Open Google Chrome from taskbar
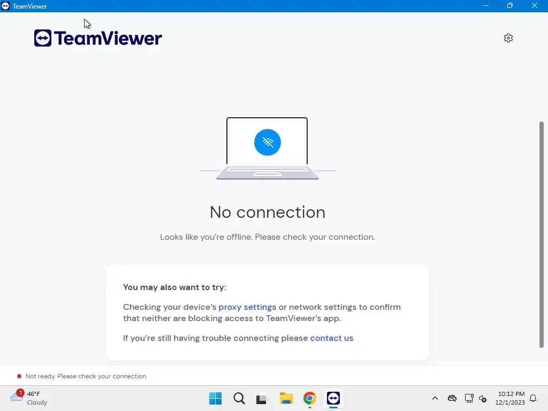Viewport: 548px width, 411px height. [310, 398]
